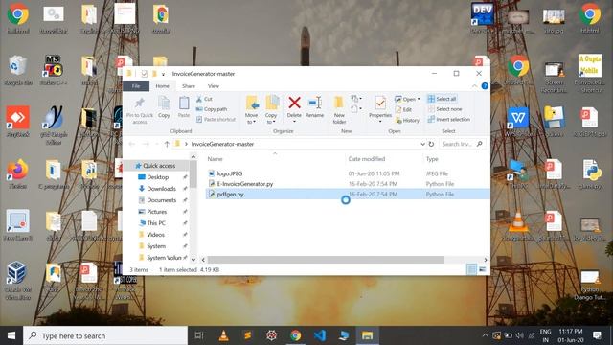Select the E-InvoiceGenerator.py file
The height and width of the screenshot is (345, 613).
tap(245, 184)
